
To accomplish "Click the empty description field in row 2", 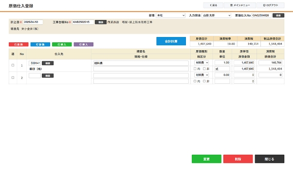I will tap(141, 75).
